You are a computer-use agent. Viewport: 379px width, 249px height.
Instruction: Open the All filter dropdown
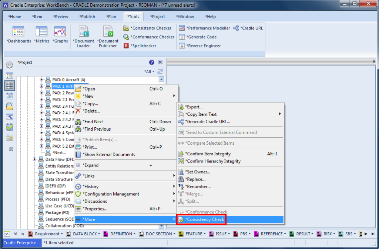150,71
